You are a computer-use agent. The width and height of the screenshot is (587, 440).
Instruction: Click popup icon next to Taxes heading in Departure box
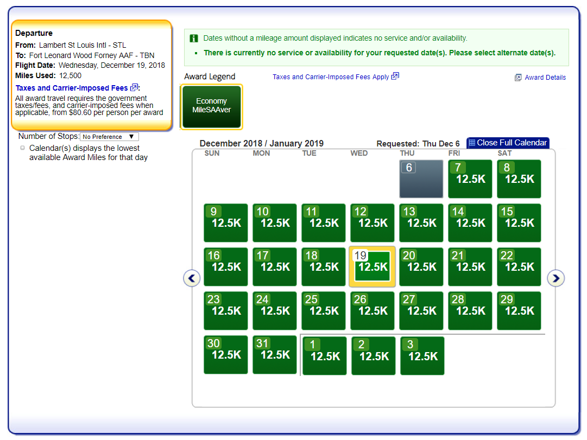pyautogui.click(x=134, y=87)
